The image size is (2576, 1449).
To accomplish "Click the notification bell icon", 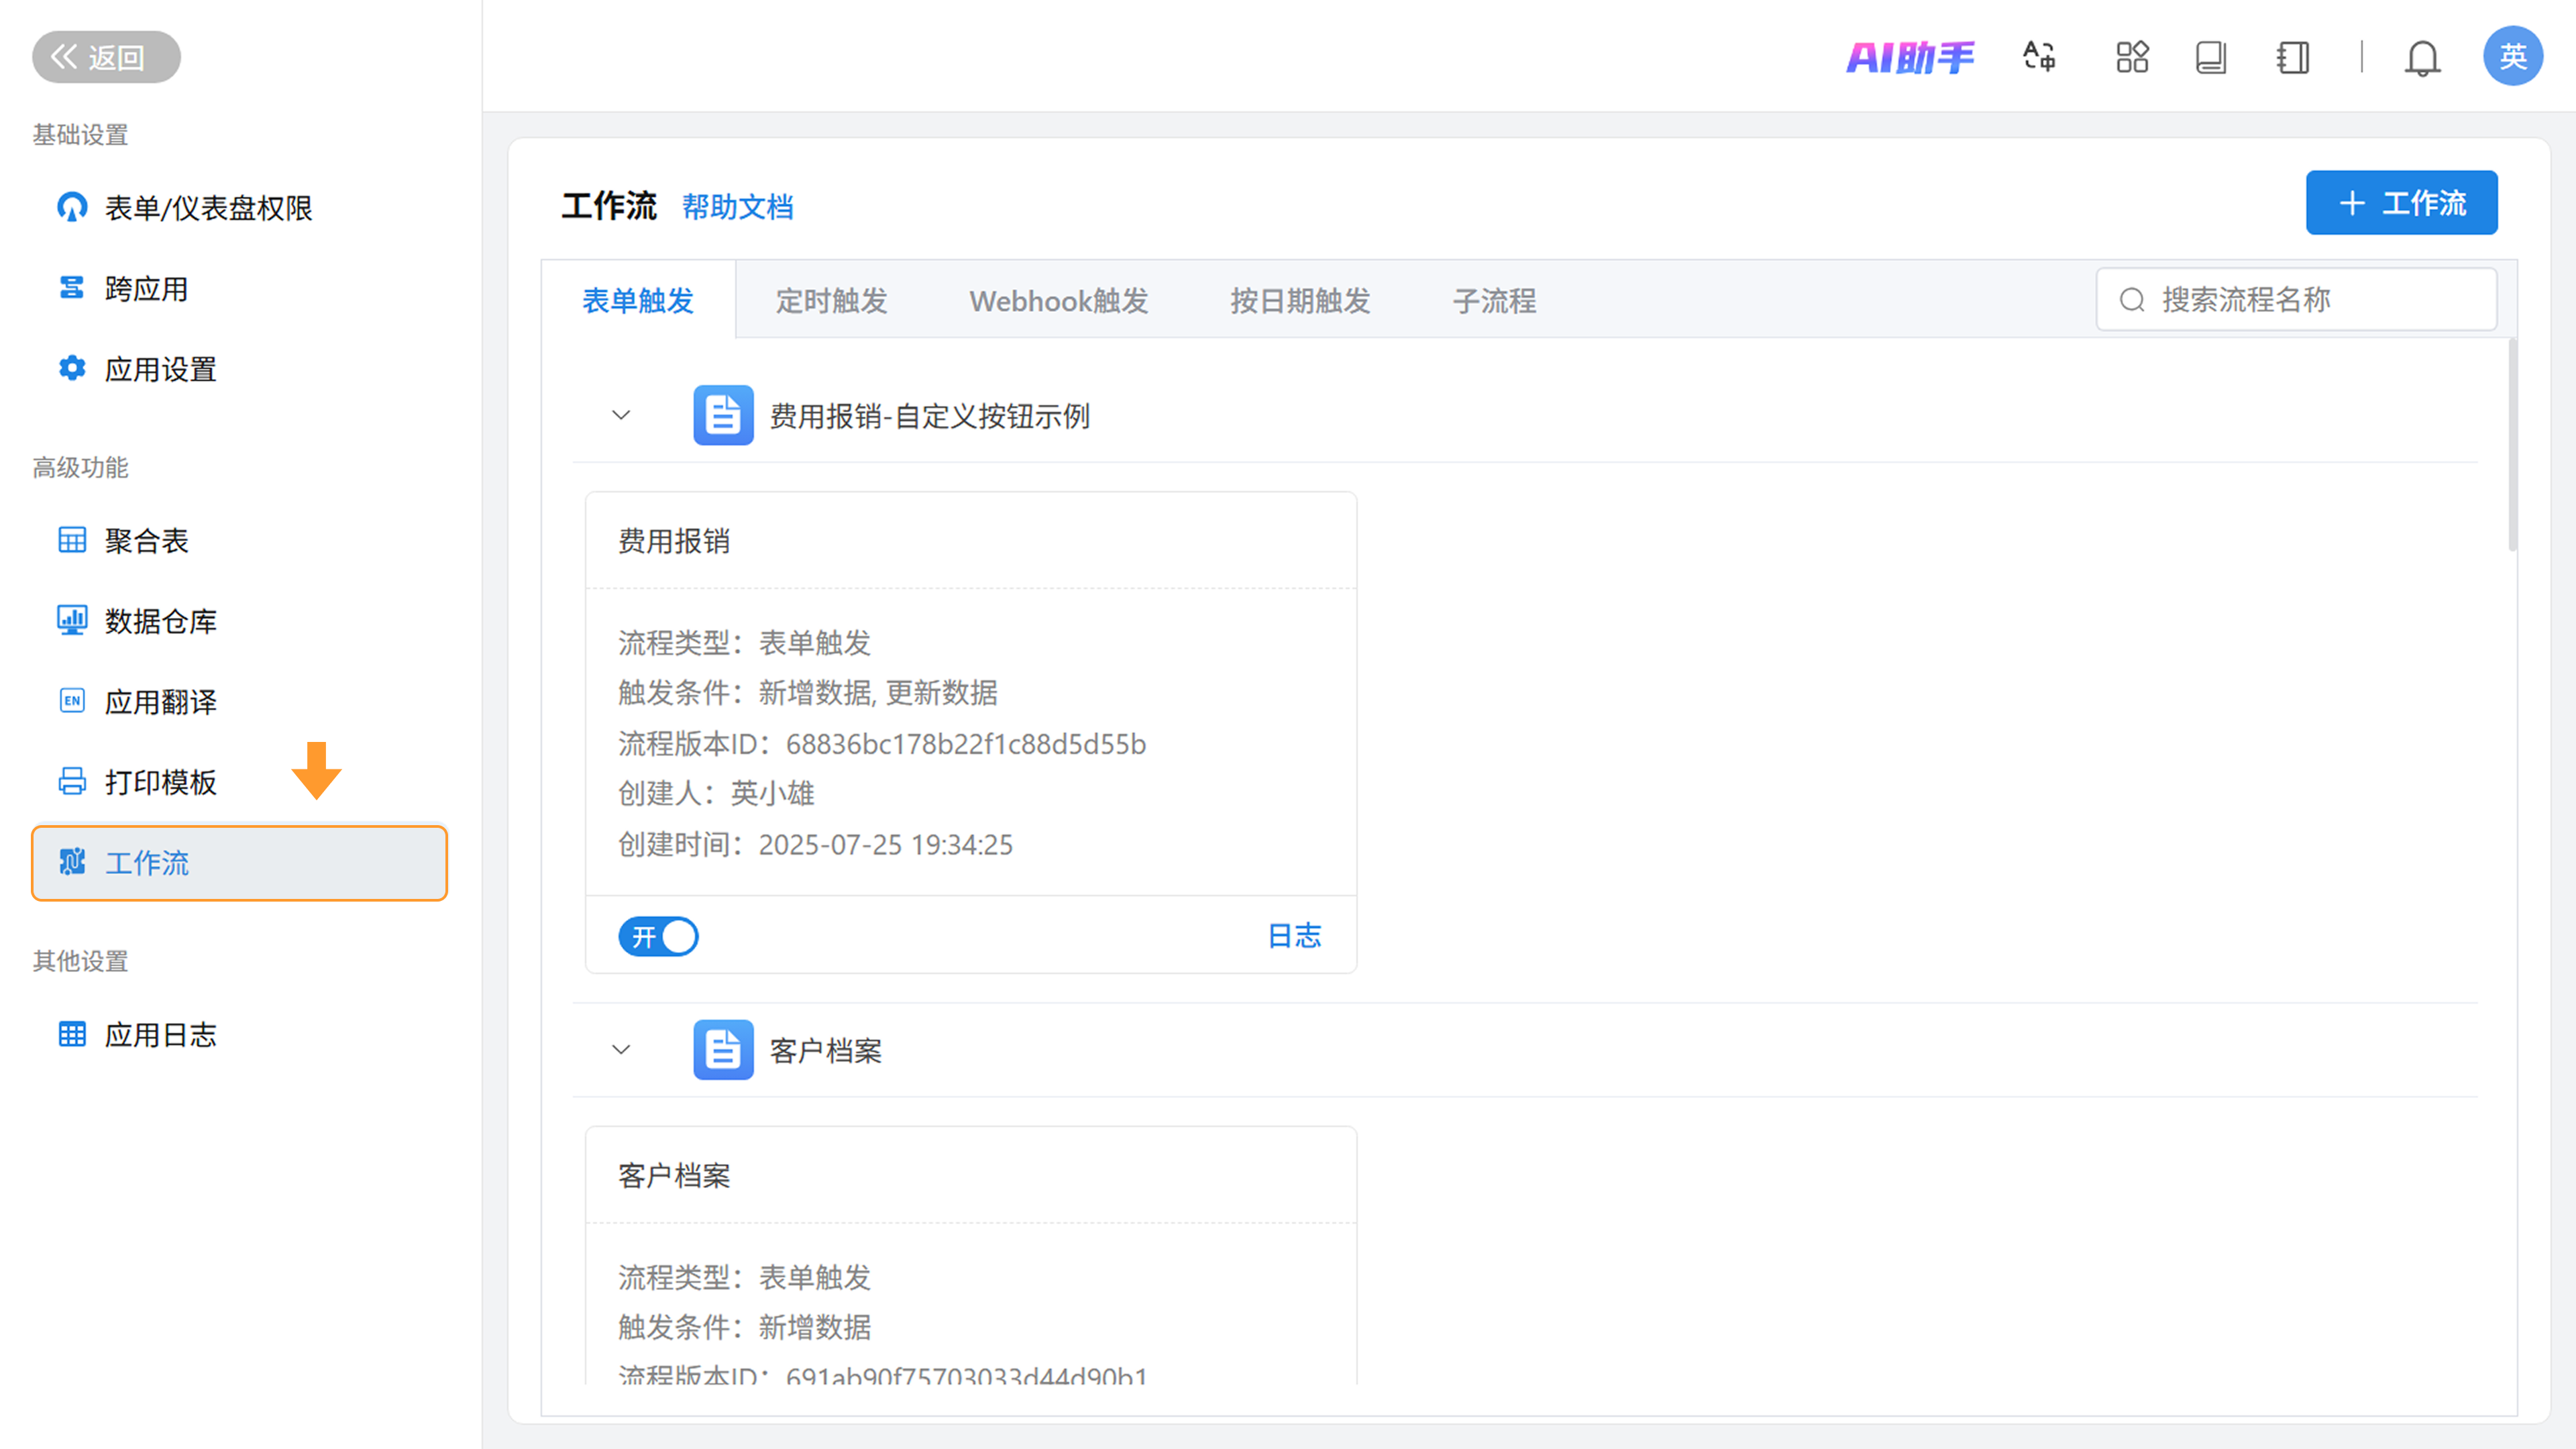I will [x=2421, y=58].
